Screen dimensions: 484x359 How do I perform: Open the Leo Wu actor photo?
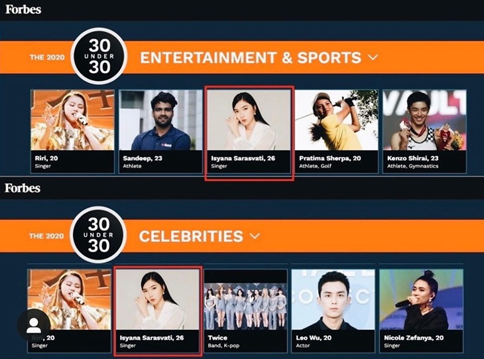point(333,299)
